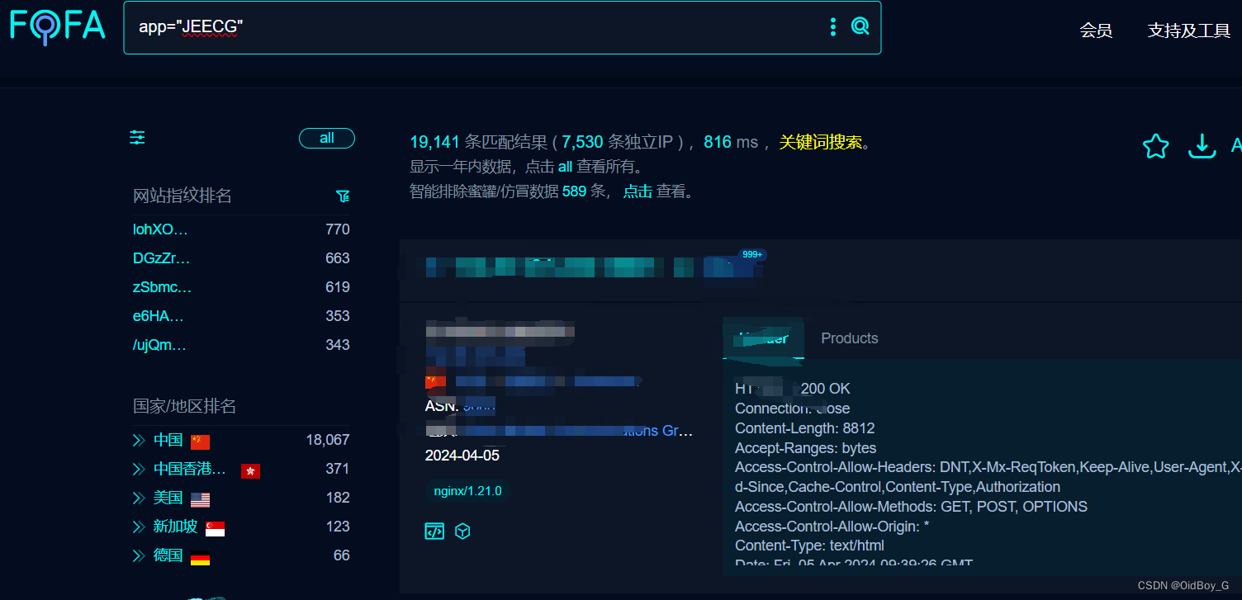The width and height of the screenshot is (1242, 600).
Task: Click the date 2024-04-05
Action: [462, 456]
